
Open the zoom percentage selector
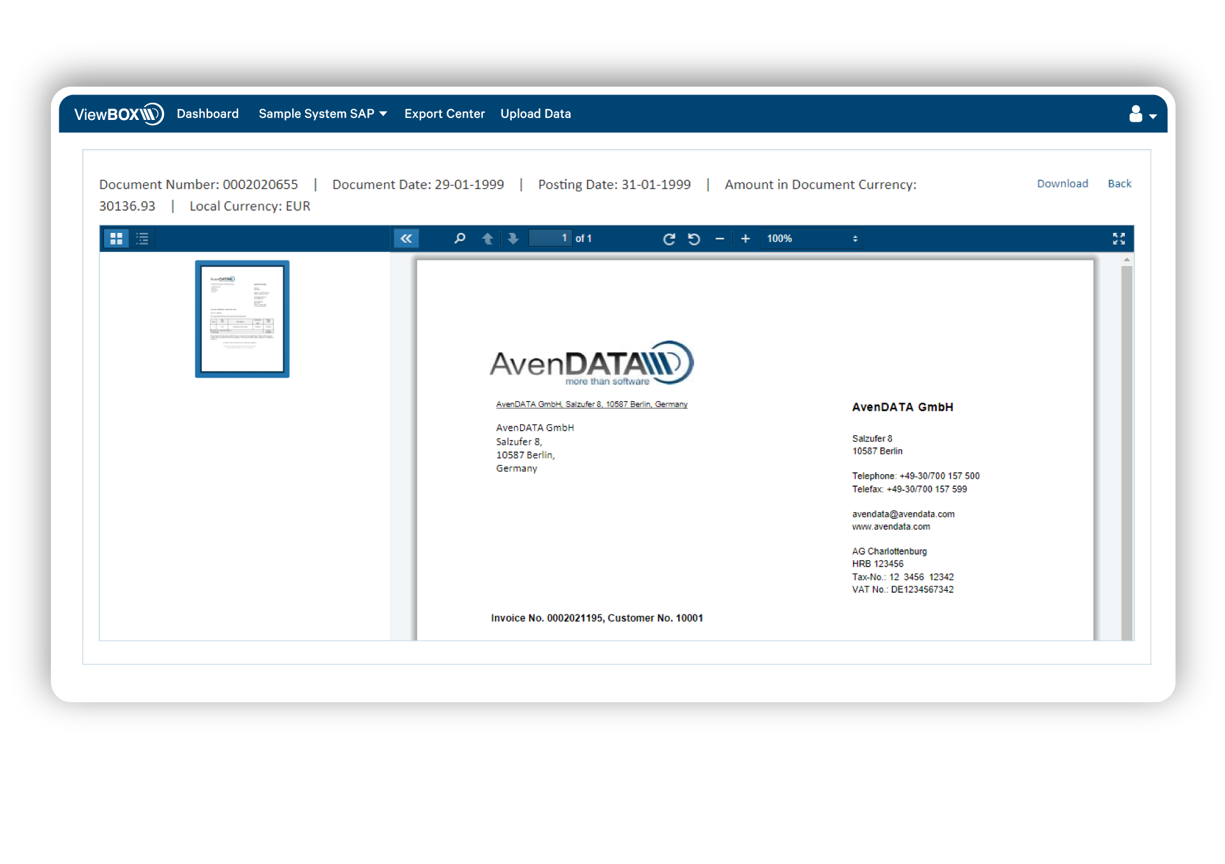(x=811, y=238)
